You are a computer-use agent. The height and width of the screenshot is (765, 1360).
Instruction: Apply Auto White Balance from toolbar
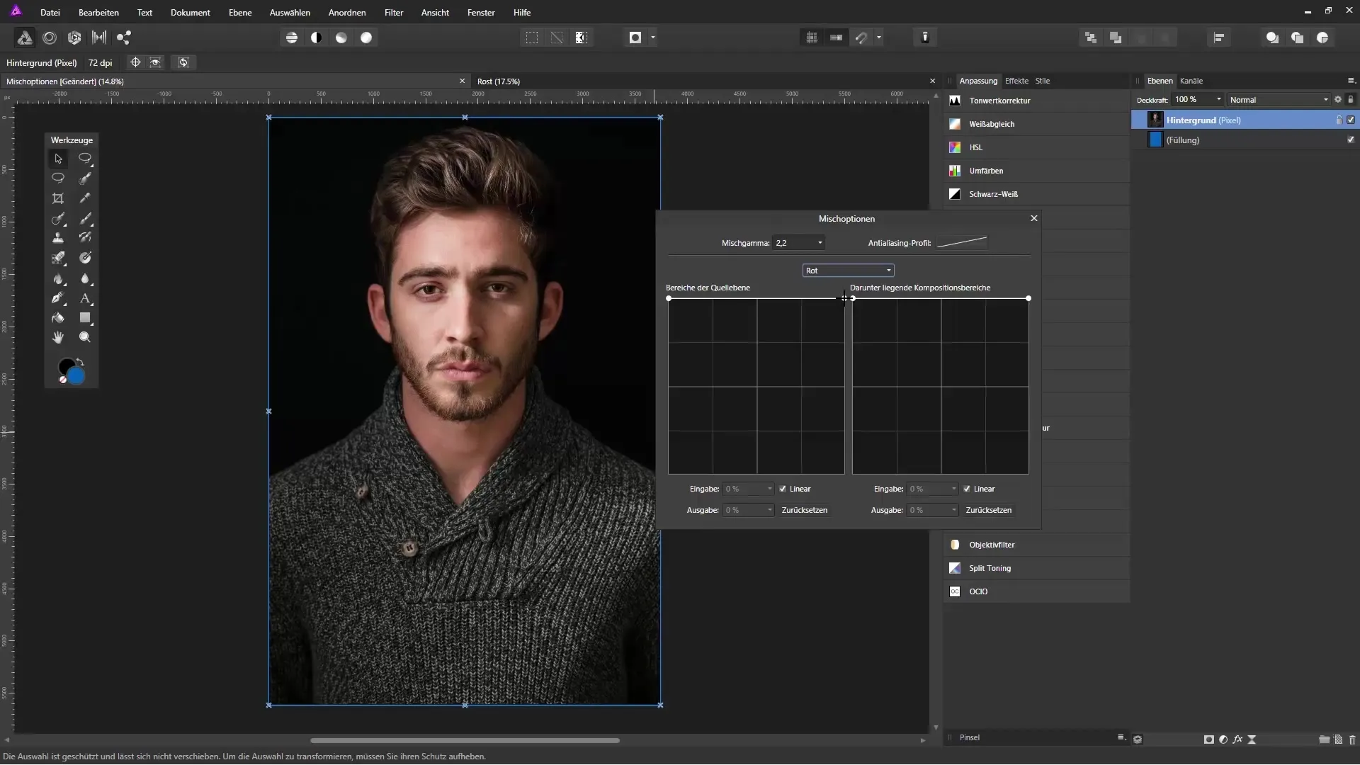point(366,38)
